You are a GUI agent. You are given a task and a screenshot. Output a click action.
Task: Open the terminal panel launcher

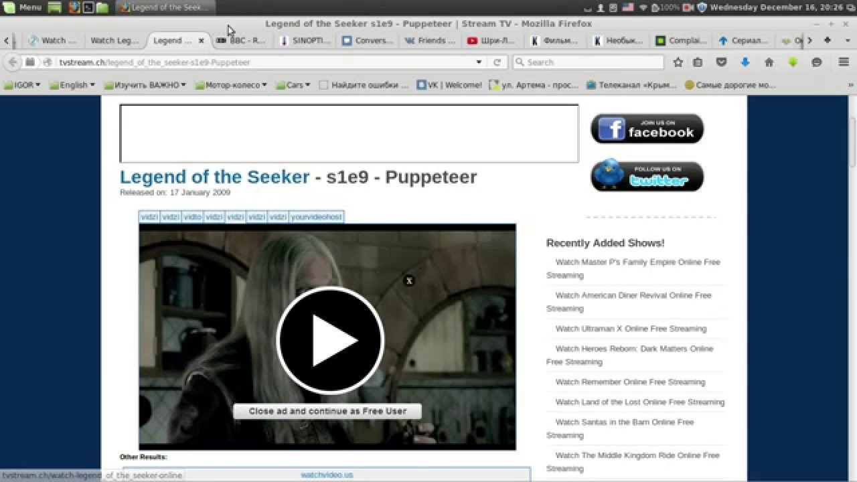pos(88,7)
